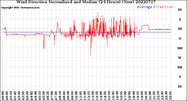Select the NE compass axis label

(180, 29)
